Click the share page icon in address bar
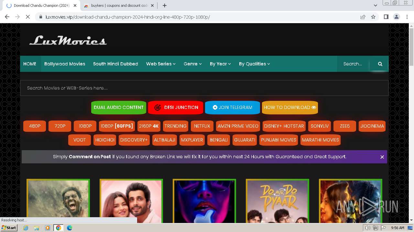The height and width of the screenshot is (232, 414). tap(363, 17)
